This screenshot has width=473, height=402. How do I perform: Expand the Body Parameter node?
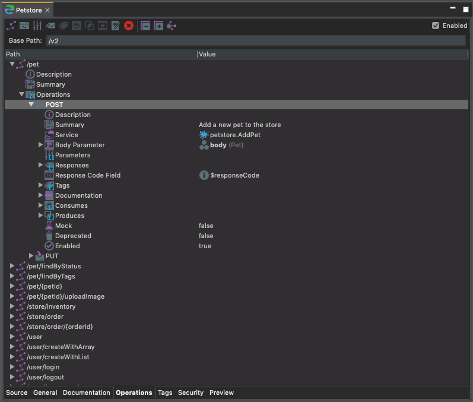(41, 145)
